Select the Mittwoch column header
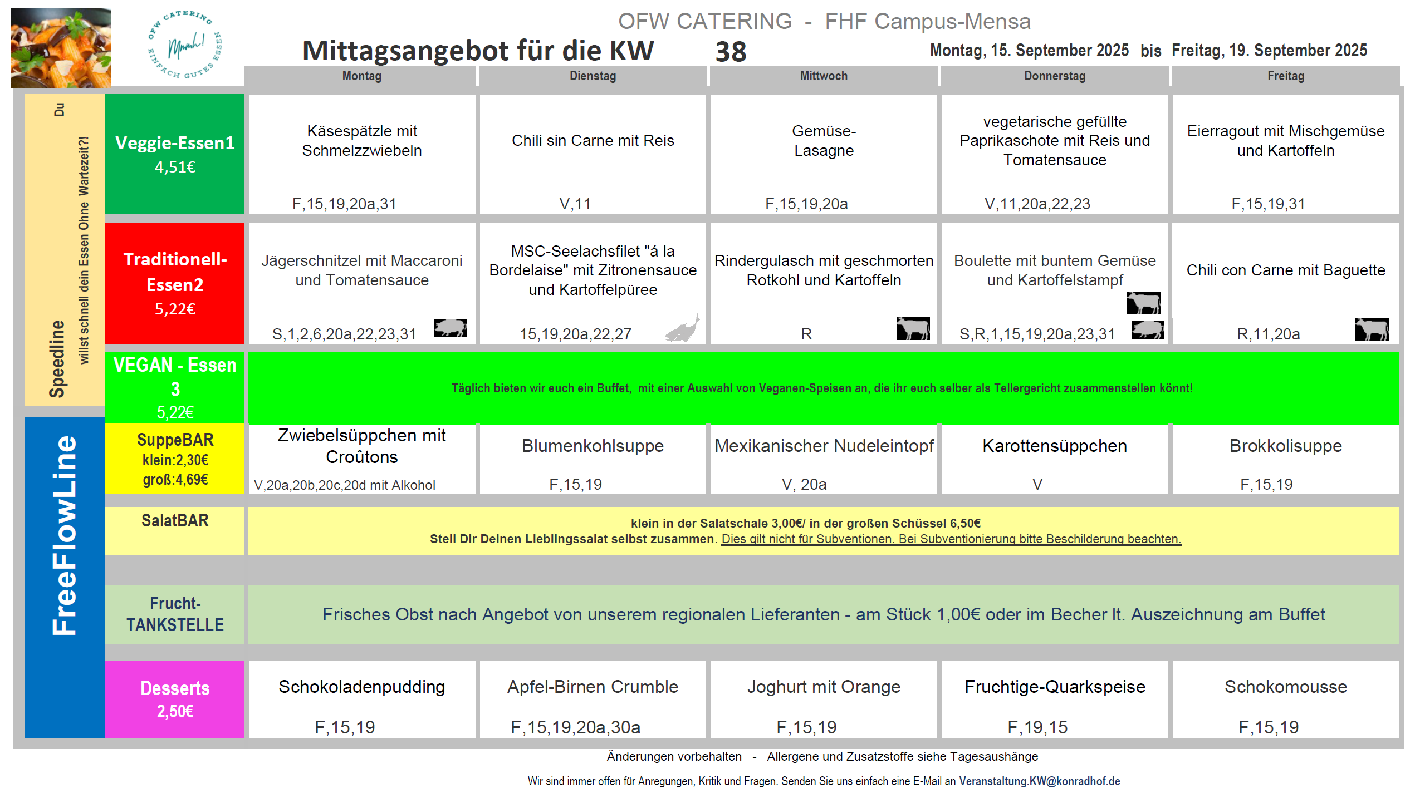Image resolution: width=1415 pixels, height=793 pixels. point(824,76)
